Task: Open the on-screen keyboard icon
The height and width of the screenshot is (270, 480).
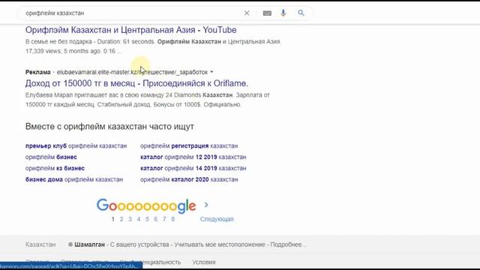Action: tap(267, 13)
